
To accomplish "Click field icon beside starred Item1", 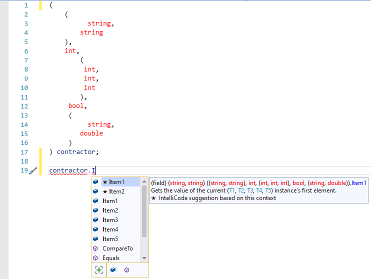I will tap(95, 181).
